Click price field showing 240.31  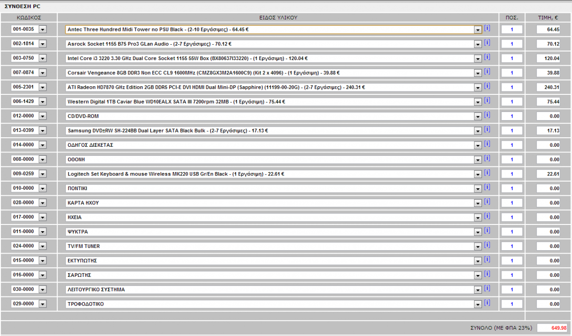549,87
